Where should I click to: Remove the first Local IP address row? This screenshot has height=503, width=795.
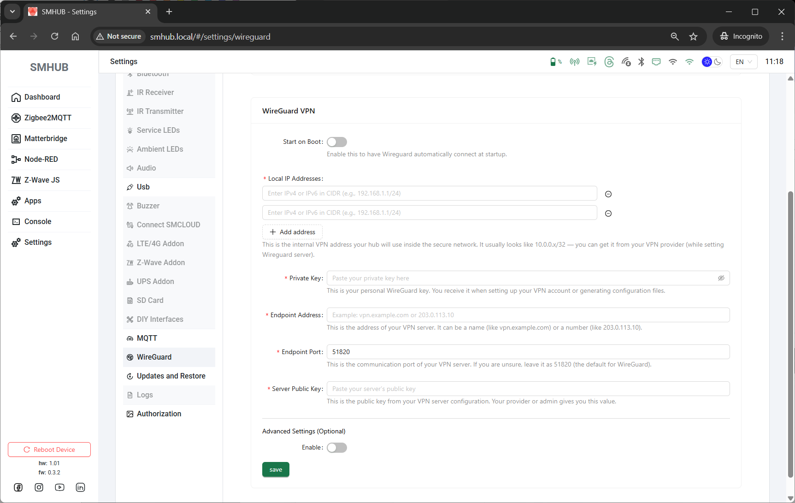tap(608, 194)
